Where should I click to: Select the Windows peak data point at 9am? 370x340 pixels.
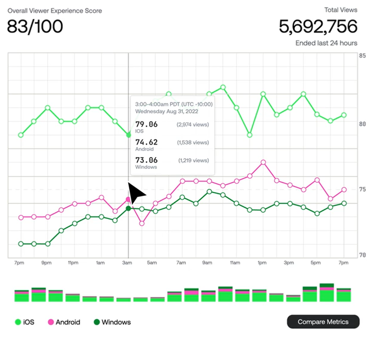[209, 191]
